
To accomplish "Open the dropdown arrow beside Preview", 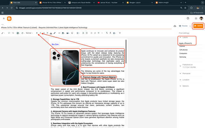I will tap(190, 26).
